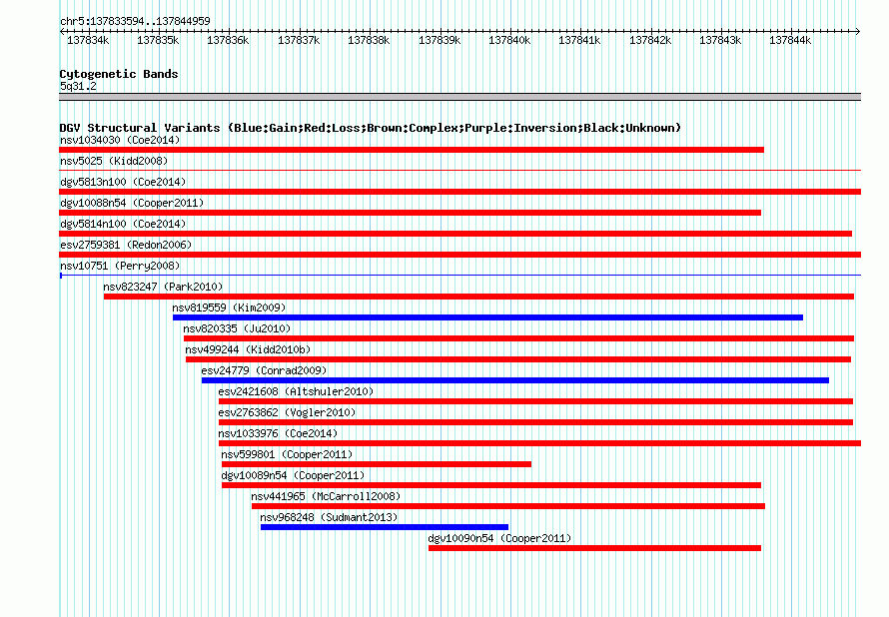
Task: Select the nsv968248 blue gain bar
Action: coord(385,527)
